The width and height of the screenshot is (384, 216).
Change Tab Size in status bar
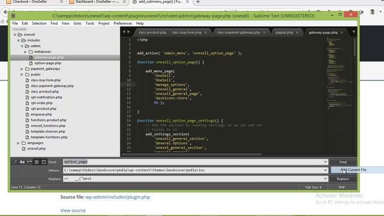coord(313,187)
